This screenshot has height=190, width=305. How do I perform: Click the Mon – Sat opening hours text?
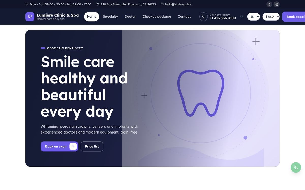point(60,4)
